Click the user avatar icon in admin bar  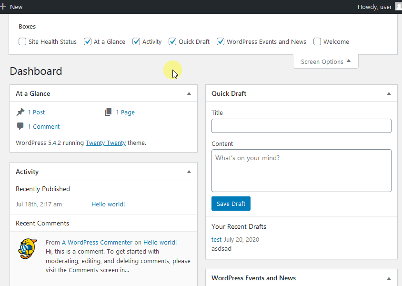pos(398,7)
